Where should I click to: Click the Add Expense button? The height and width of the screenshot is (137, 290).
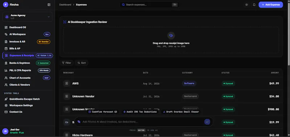click(270, 5)
